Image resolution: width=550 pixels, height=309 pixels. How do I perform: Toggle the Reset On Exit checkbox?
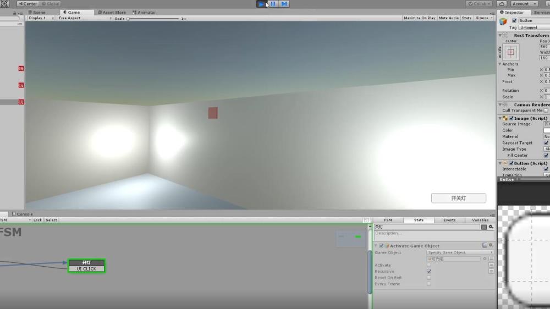pos(429,278)
